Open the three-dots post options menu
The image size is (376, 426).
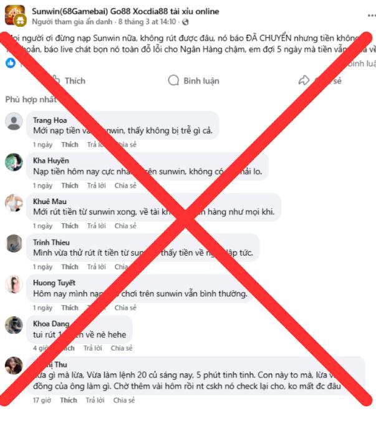coord(372,16)
